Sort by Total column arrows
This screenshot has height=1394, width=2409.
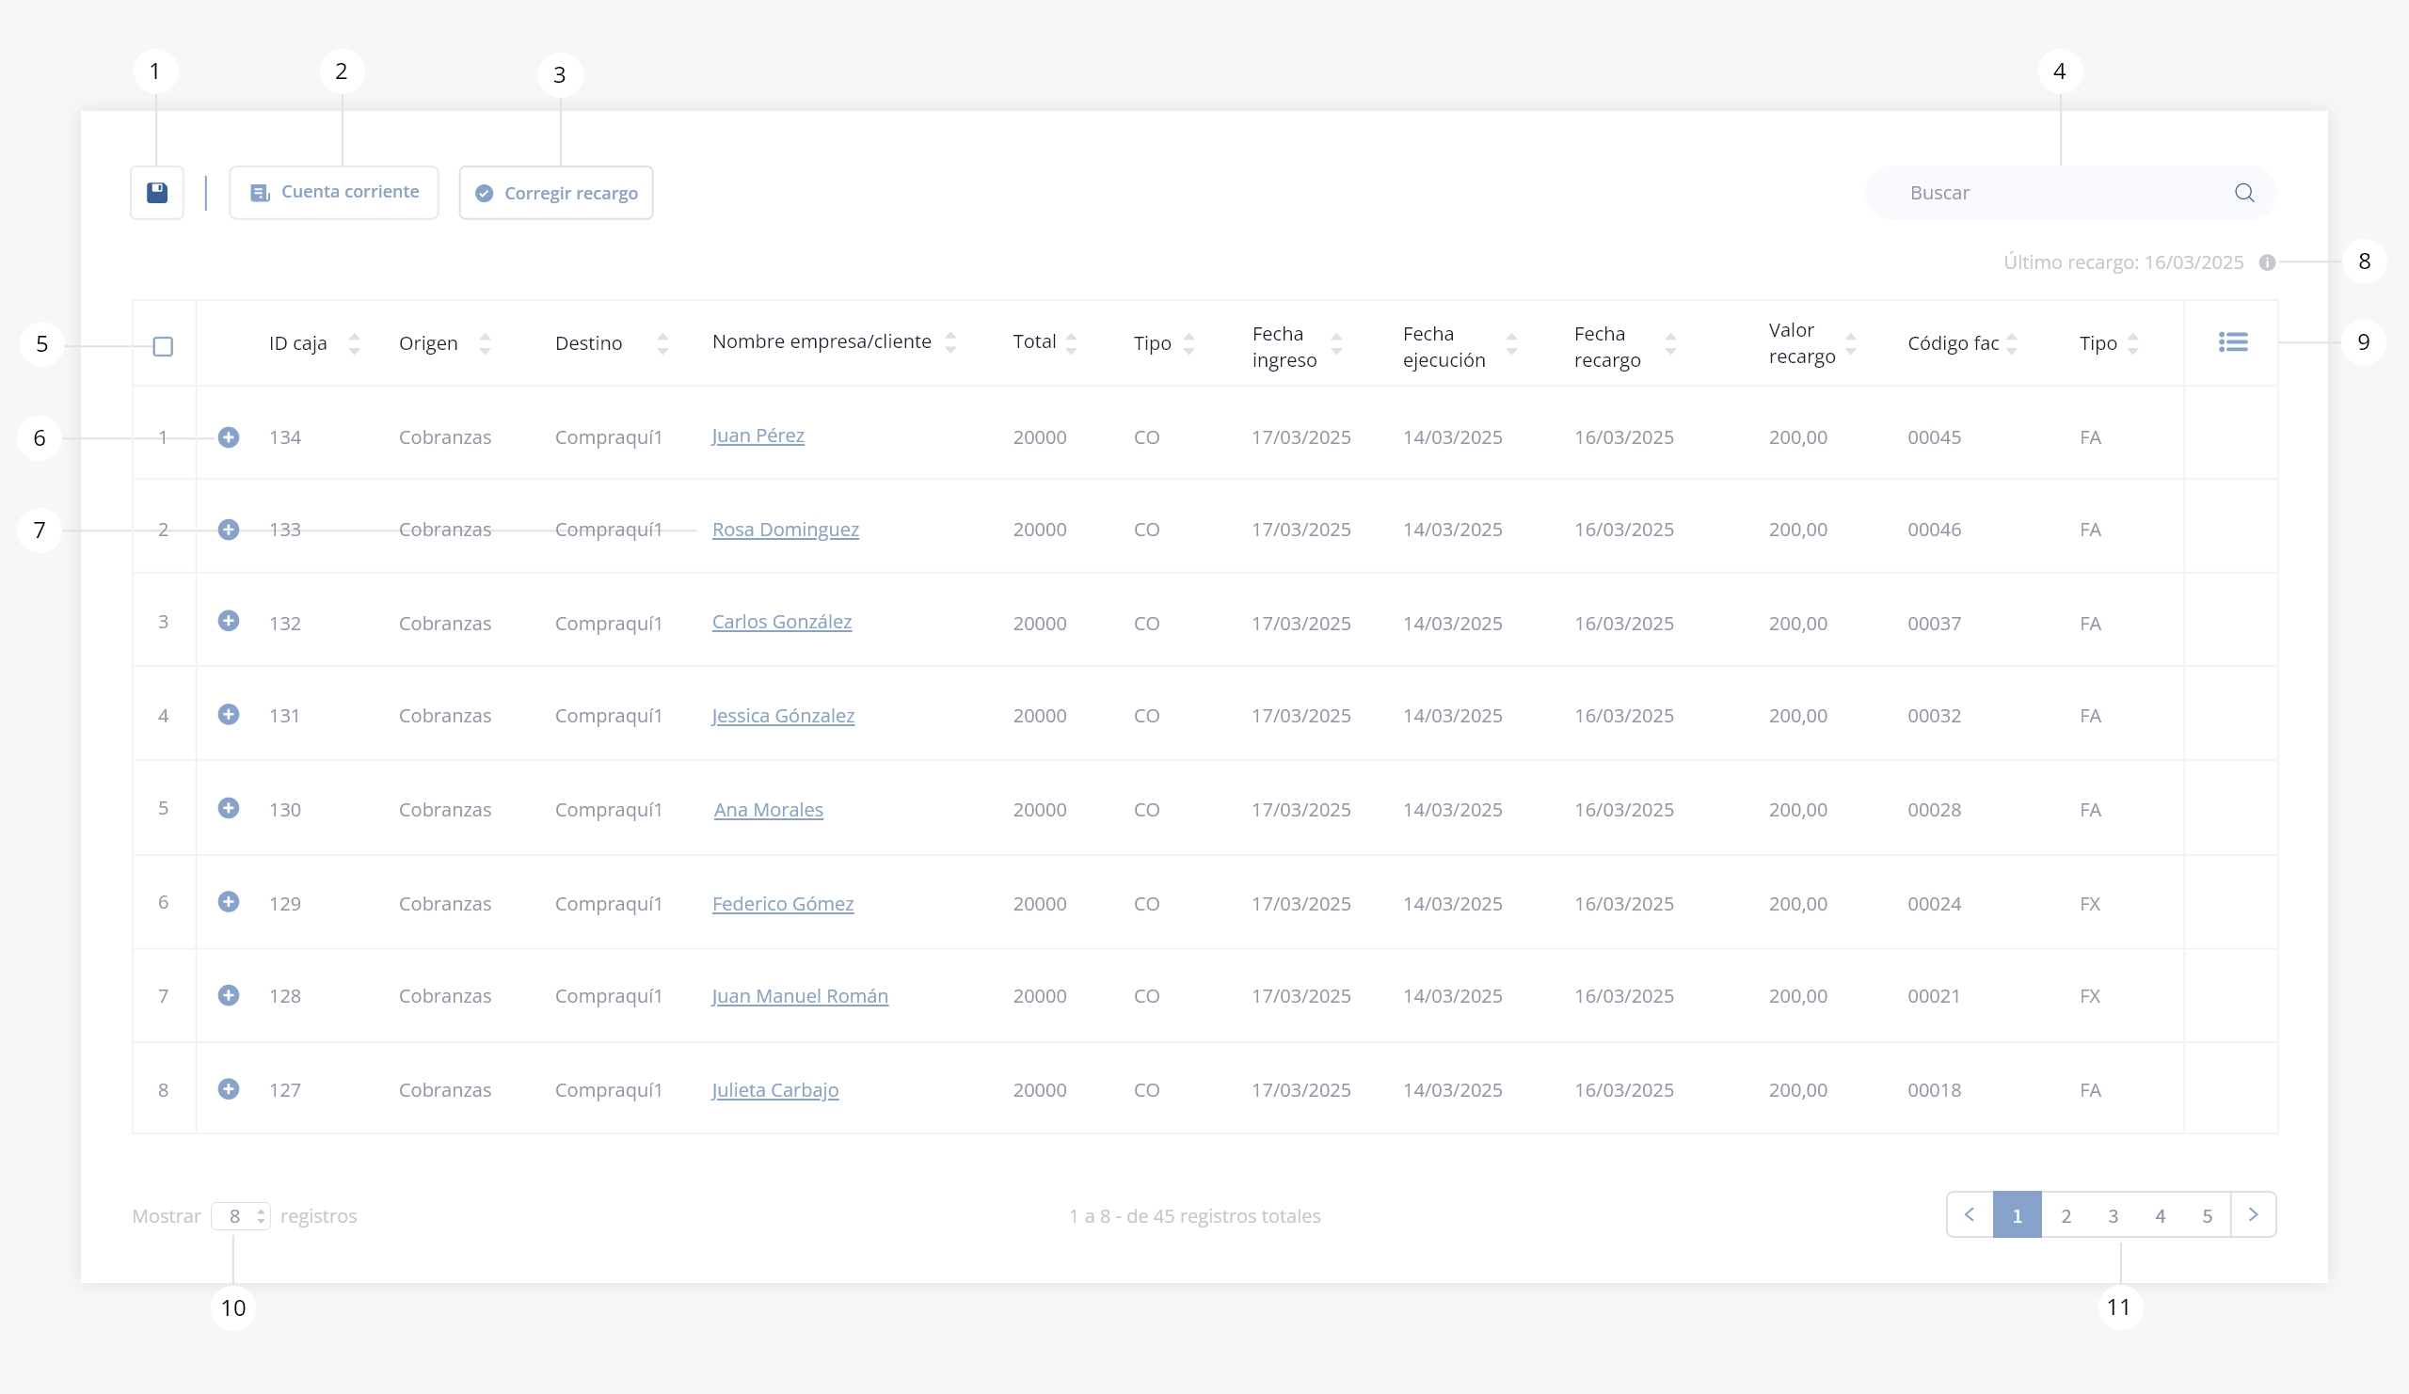1071,343
